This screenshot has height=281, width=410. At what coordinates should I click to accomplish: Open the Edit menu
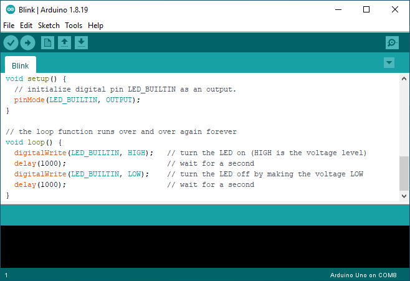tap(26, 26)
